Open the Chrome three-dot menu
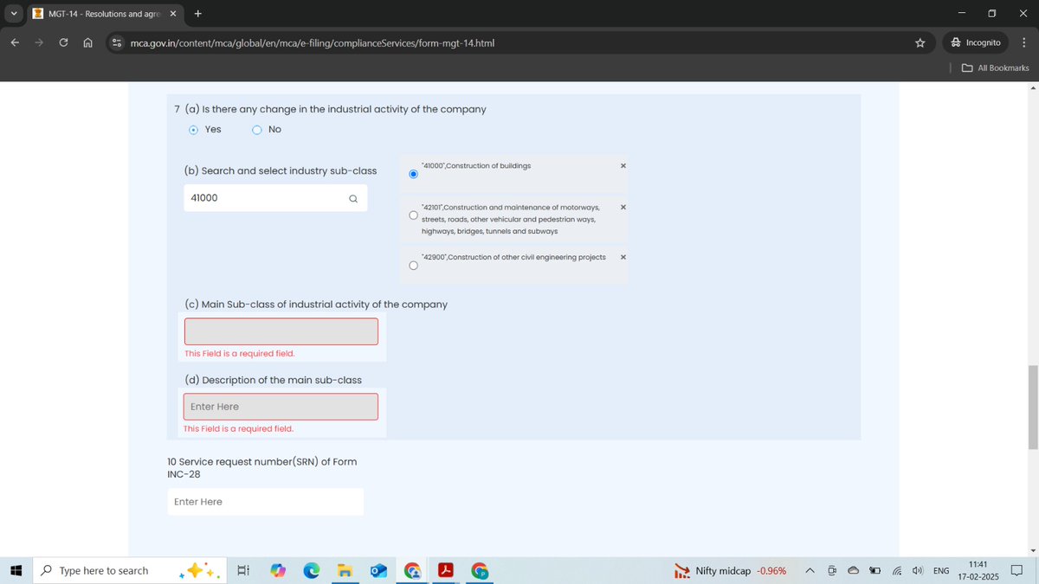The image size is (1039, 584). [1023, 42]
